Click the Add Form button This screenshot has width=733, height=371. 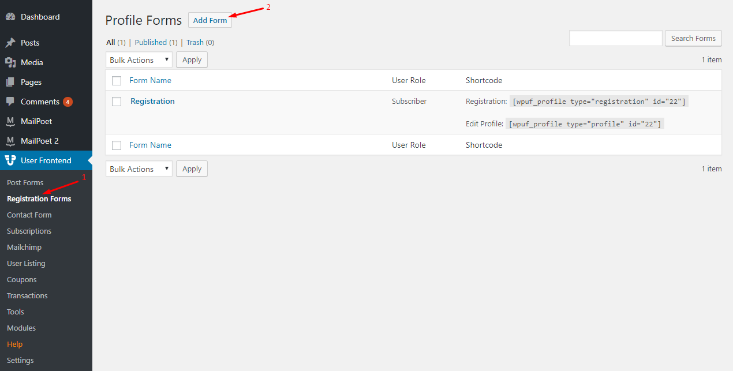pos(210,20)
